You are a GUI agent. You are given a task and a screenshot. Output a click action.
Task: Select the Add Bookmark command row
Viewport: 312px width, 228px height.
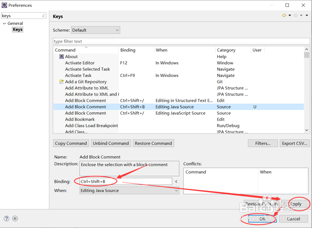coord(80,119)
